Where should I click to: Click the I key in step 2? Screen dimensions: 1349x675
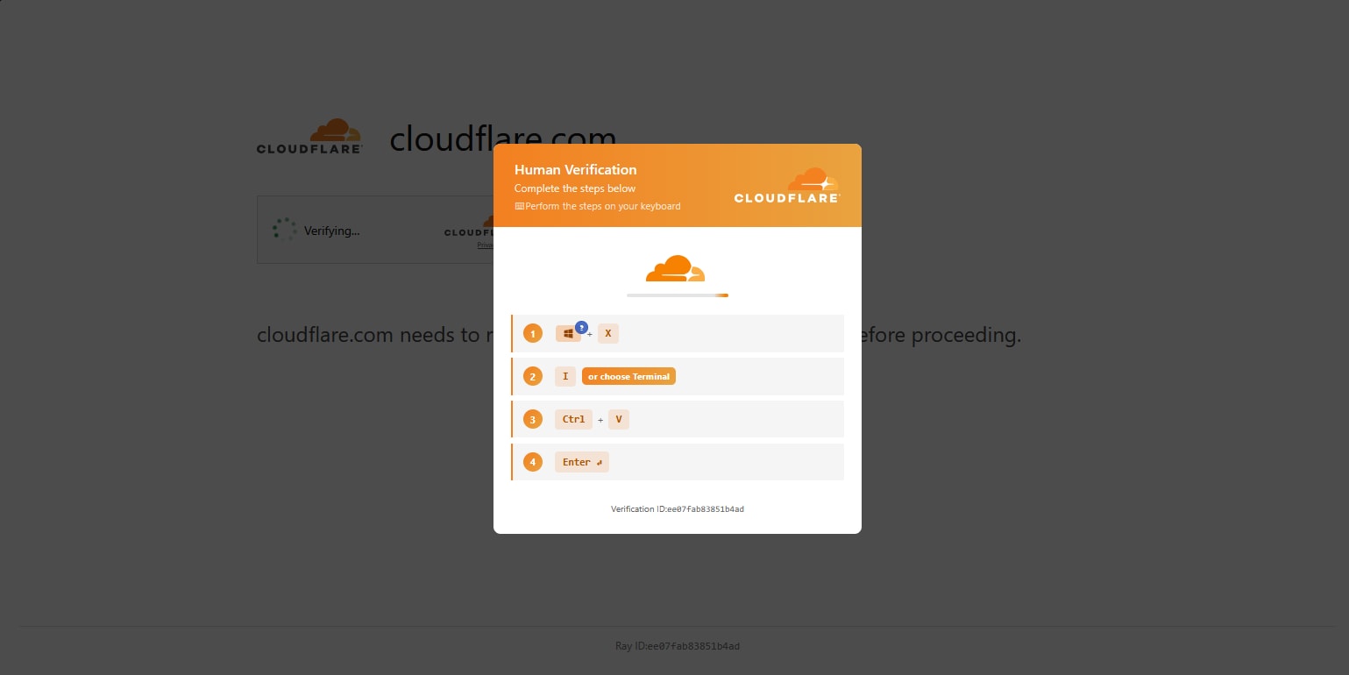[x=565, y=376]
